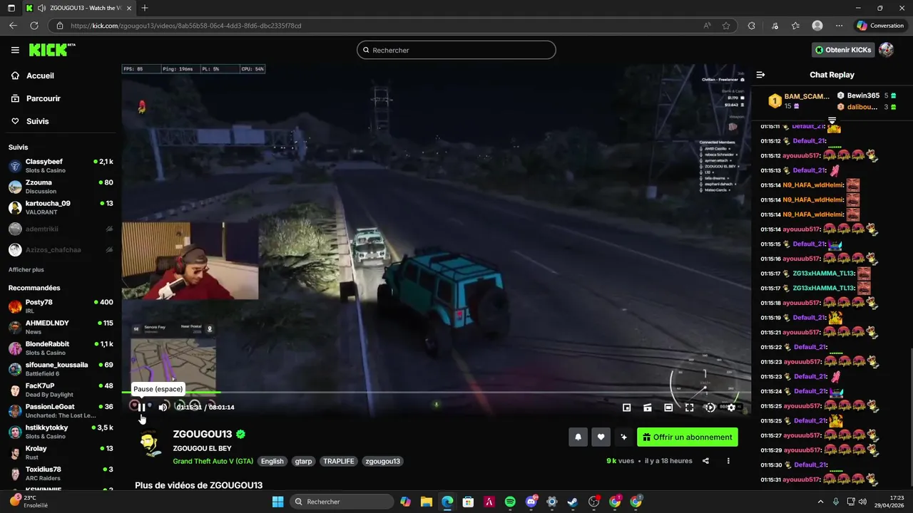Open the user profile avatar menu
This screenshot has width=913, height=513.
point(887,50)
